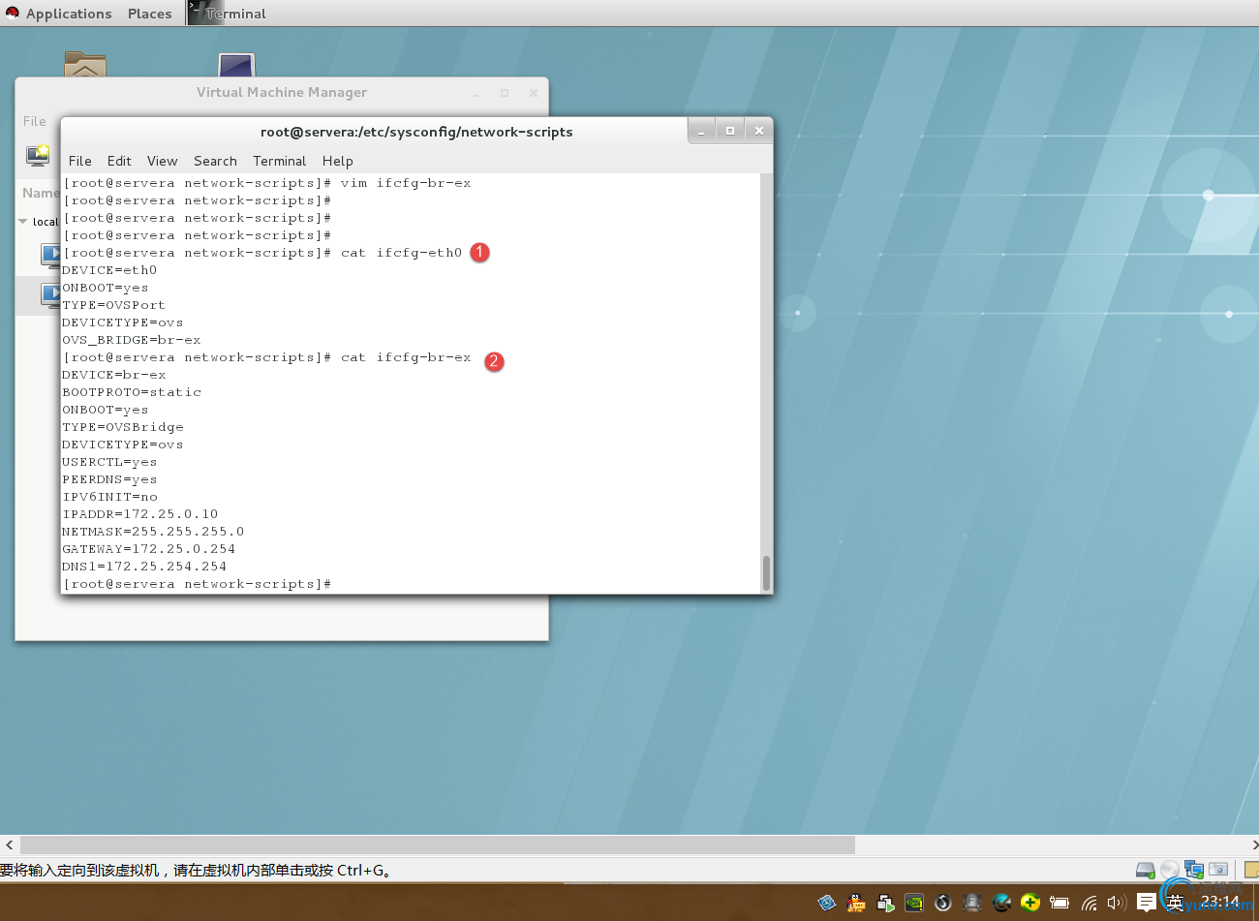
Task: Click the network adapter device icon in status bar
Action: click(x=1194, y=870)
